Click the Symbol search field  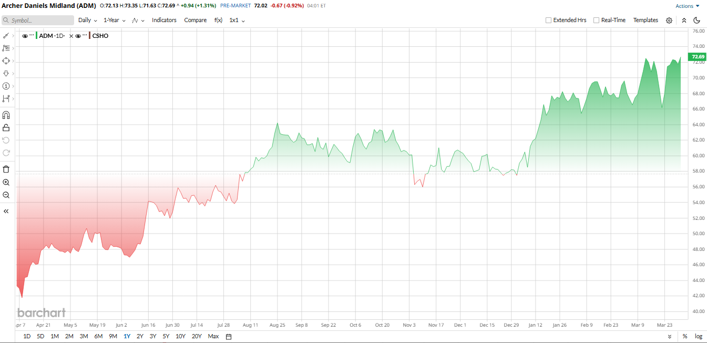pos(37,20)
